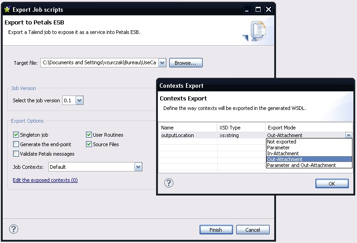Click OK in Contexts Export dialog
This screenshot has width=357, height=243.
click(x=332, y=183)
